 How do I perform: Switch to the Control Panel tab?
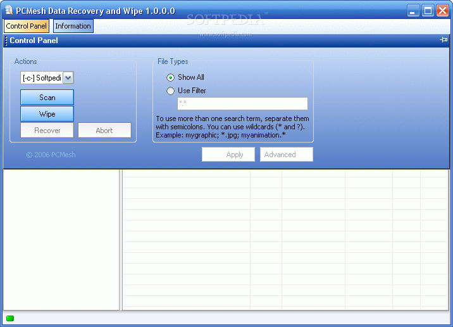(27, 26)
